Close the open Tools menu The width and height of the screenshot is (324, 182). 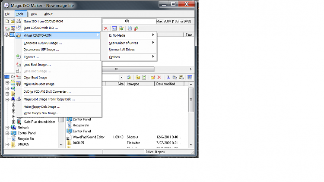click(x=20, y=14)
